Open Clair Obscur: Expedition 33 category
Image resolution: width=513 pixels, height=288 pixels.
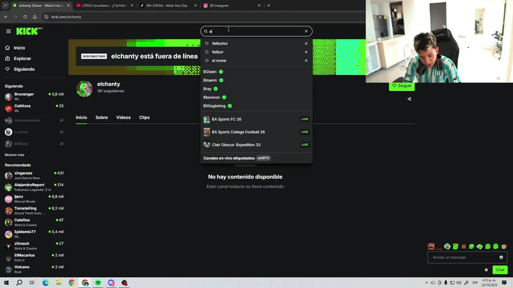(256, 145)
